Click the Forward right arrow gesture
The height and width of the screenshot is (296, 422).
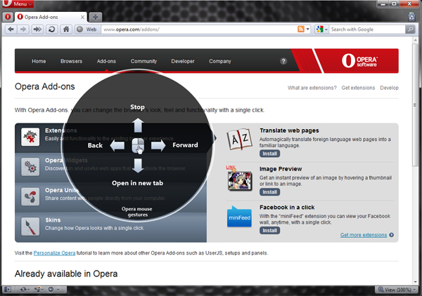coord(158,146)
